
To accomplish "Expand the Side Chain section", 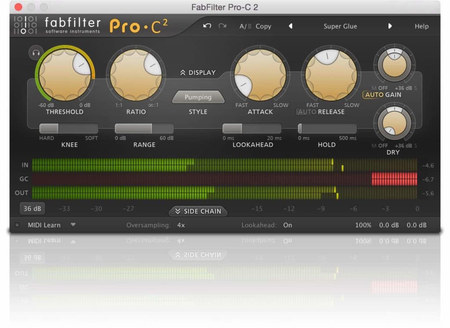I will tap(198, 211).
